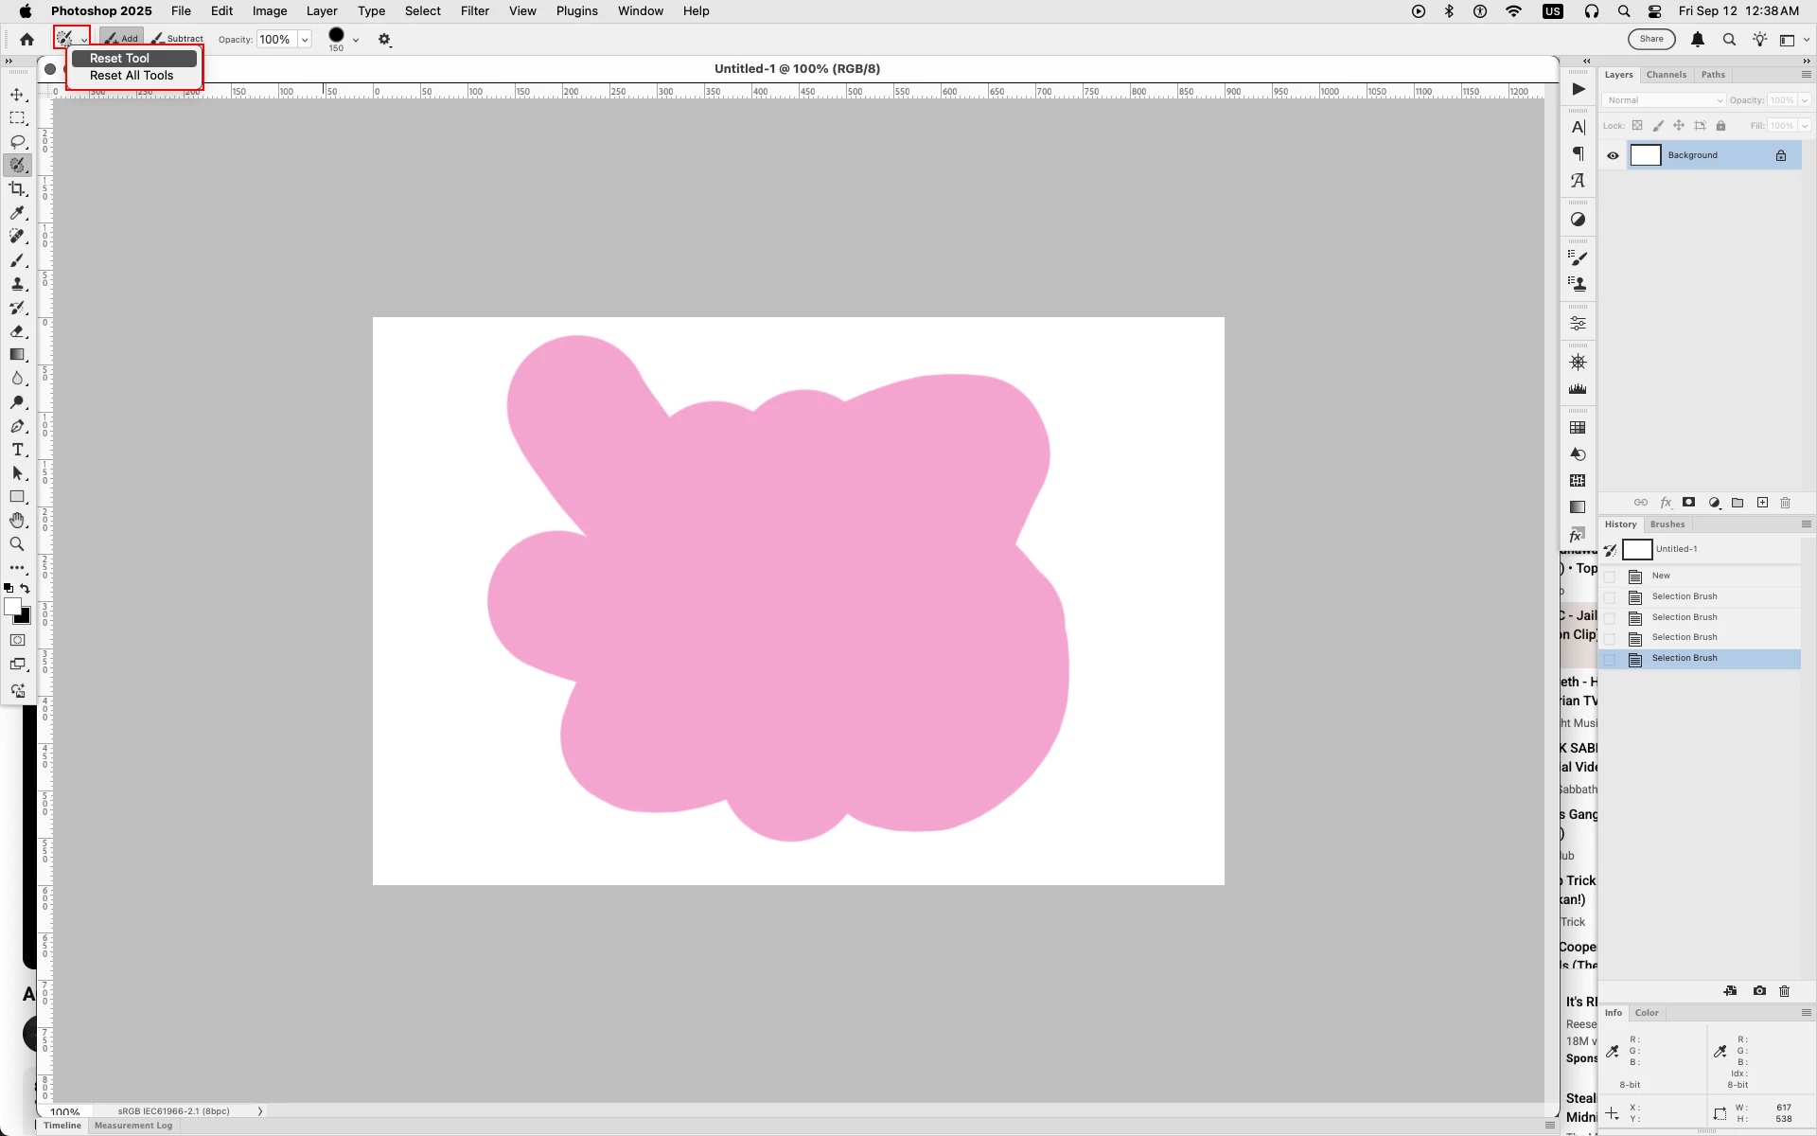Select the New history state
1817x1136 pixels.
click(1661, 576)
